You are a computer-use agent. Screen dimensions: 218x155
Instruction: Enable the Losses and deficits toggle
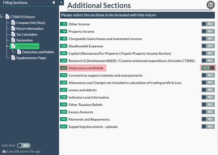208,90
